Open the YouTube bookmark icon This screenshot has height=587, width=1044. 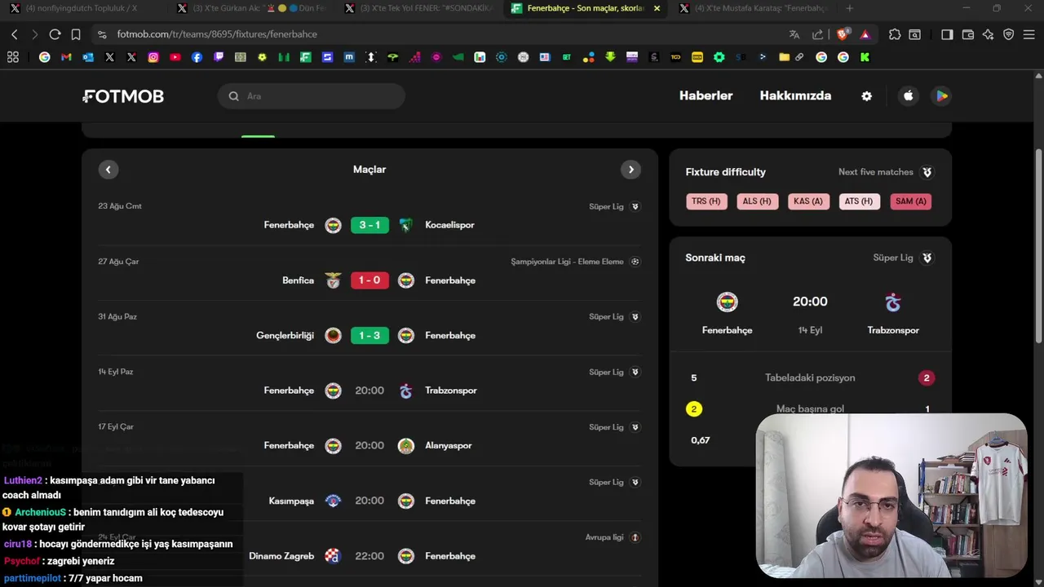coord(175,57)
